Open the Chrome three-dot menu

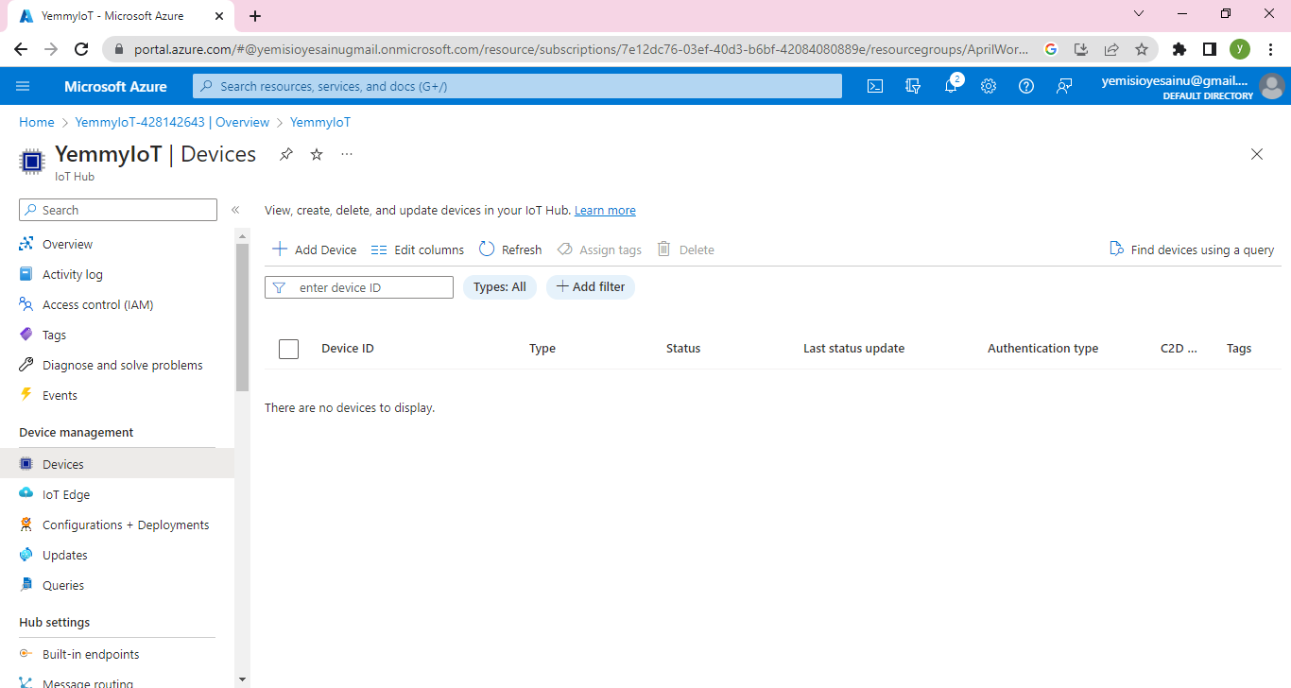(x=1270, y=49)
